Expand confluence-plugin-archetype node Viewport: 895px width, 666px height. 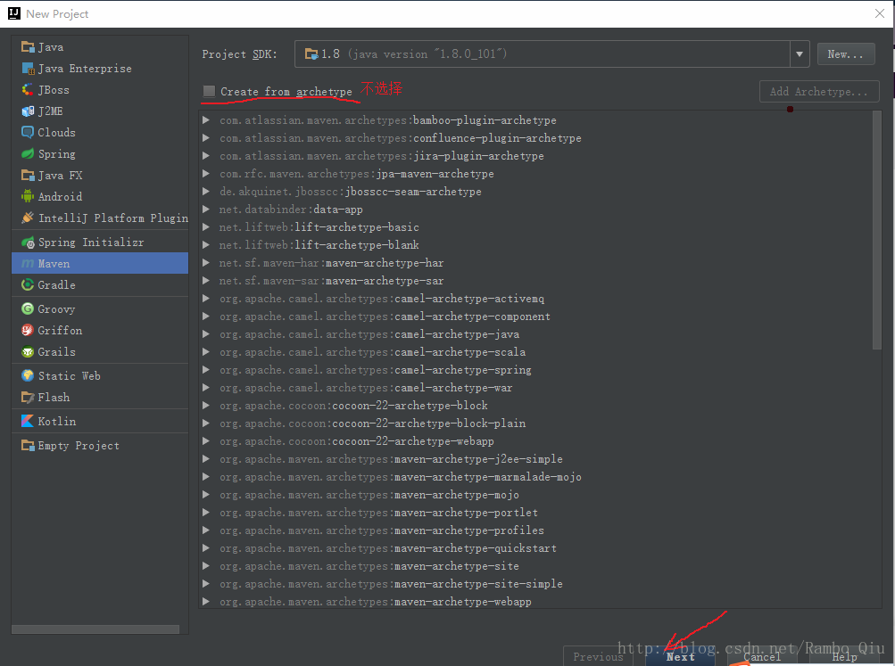tap(206, 138)
